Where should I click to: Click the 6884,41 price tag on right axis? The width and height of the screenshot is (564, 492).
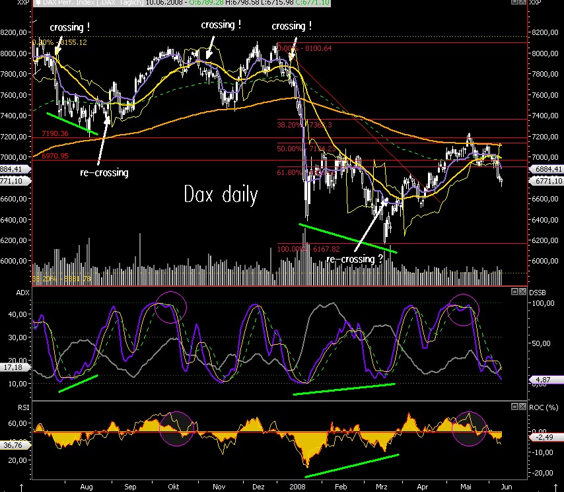546,169
